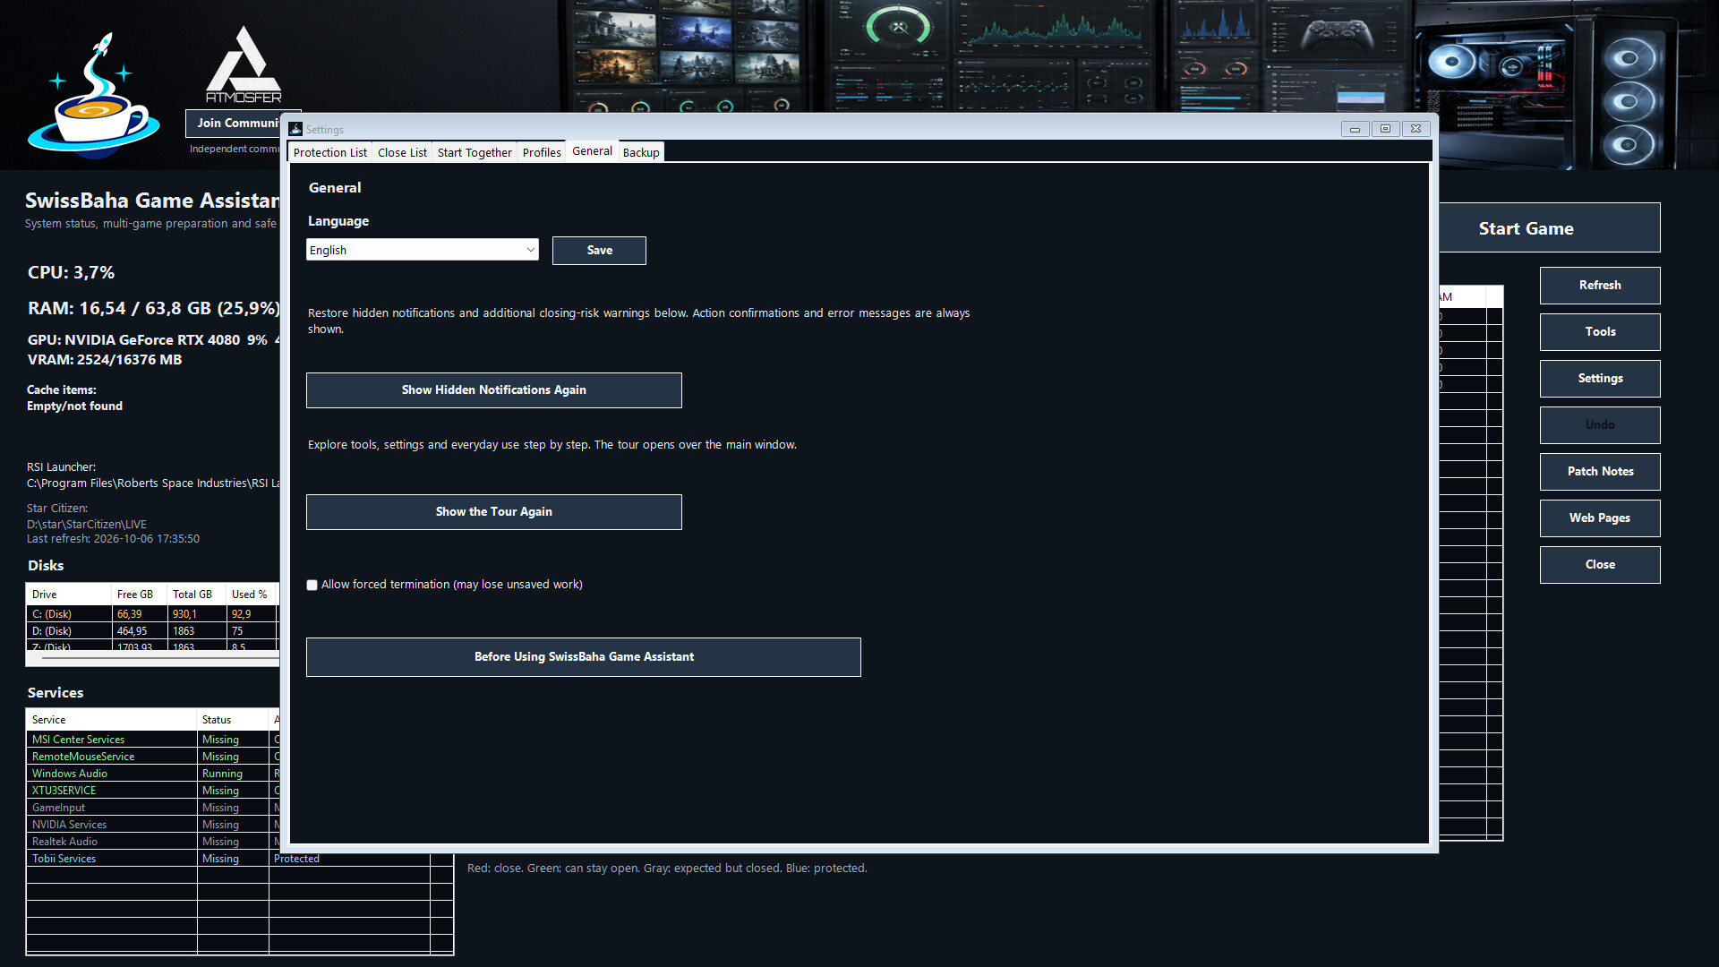Minimize the Settings window

click(x=1355, y=129)
